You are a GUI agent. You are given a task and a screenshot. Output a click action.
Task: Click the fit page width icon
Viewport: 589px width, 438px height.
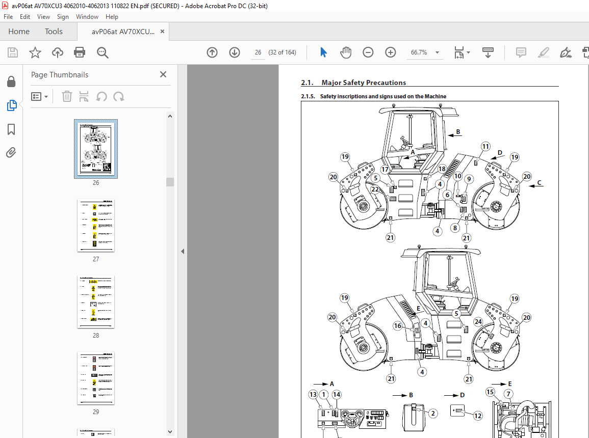click(x=458, y=52)
